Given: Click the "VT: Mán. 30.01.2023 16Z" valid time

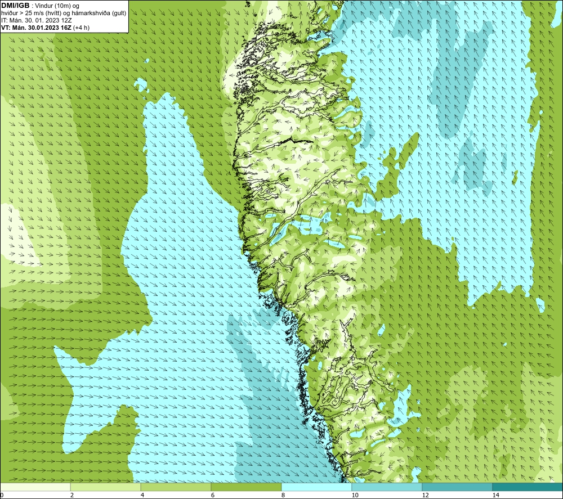Looking at the screenshot, I should point(36,28).
